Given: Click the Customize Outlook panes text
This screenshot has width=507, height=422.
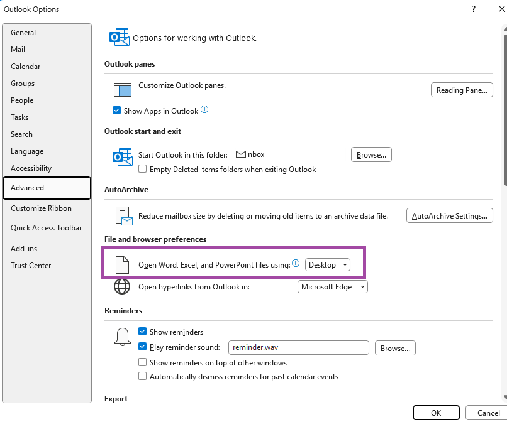Looking at the screenshot, I should (182, 85).
